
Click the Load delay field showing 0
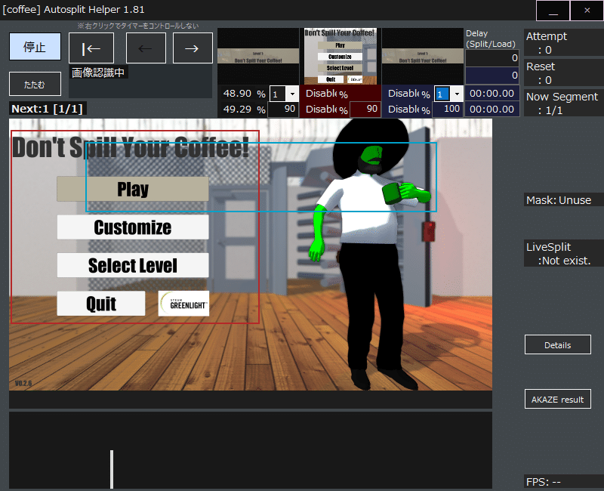pos(492,75)
